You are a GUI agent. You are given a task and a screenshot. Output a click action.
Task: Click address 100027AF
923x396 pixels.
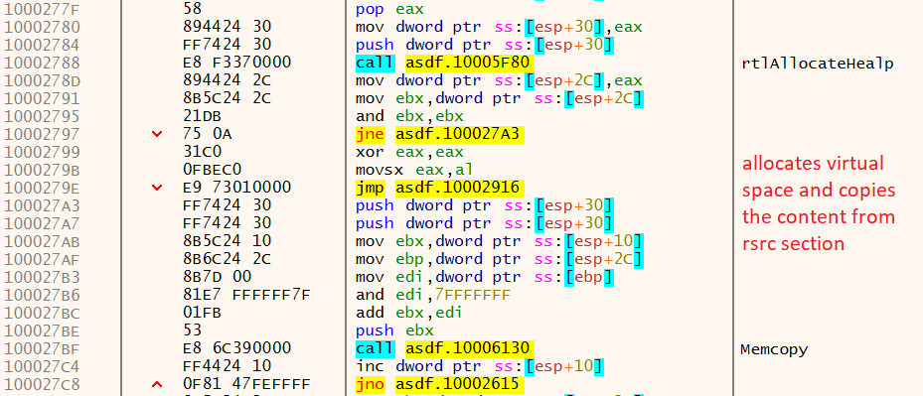(x=42, y=259)
